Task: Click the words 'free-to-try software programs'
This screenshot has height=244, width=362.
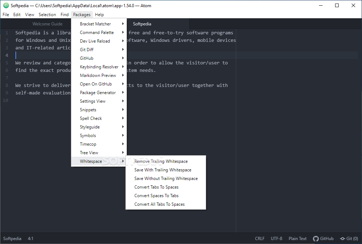Action: tap(193, 33)
